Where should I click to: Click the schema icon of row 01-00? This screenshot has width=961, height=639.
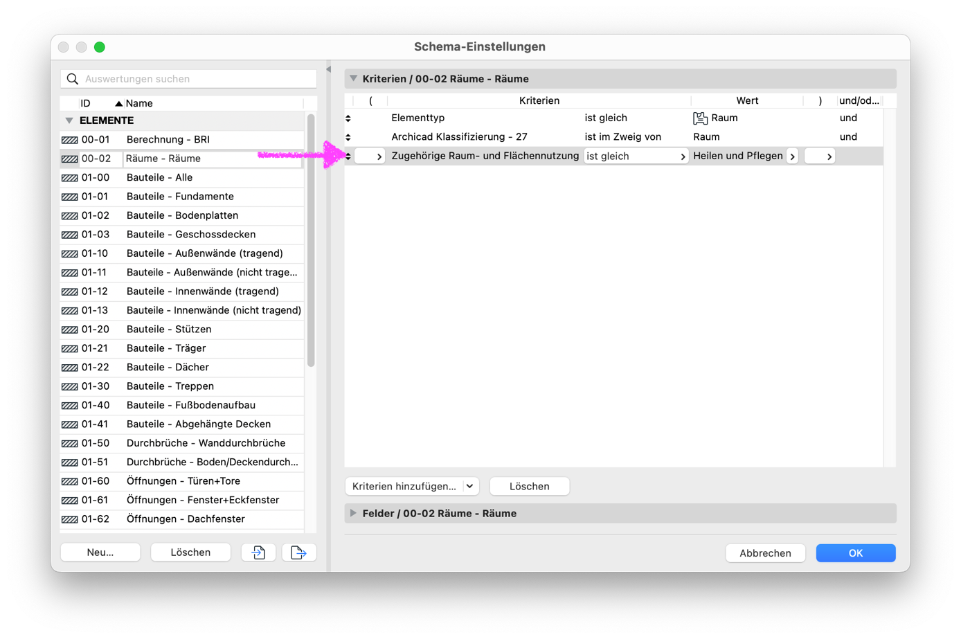pos(69,178)
